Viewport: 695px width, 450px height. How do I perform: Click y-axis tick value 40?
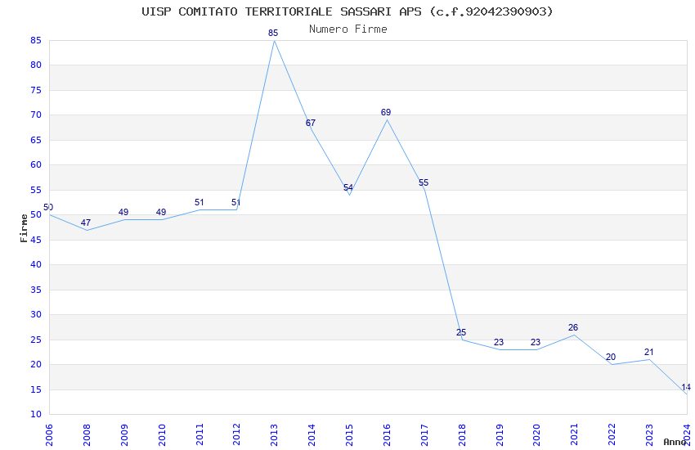pyautogui.click(x=36, y=264)
